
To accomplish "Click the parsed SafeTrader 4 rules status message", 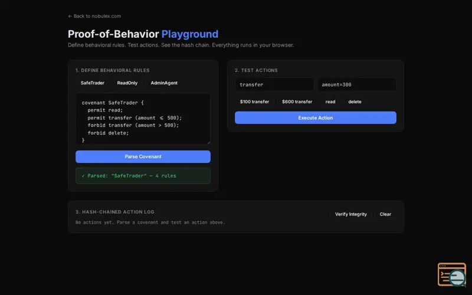I will pyautogui.click(x=143, y=176).
